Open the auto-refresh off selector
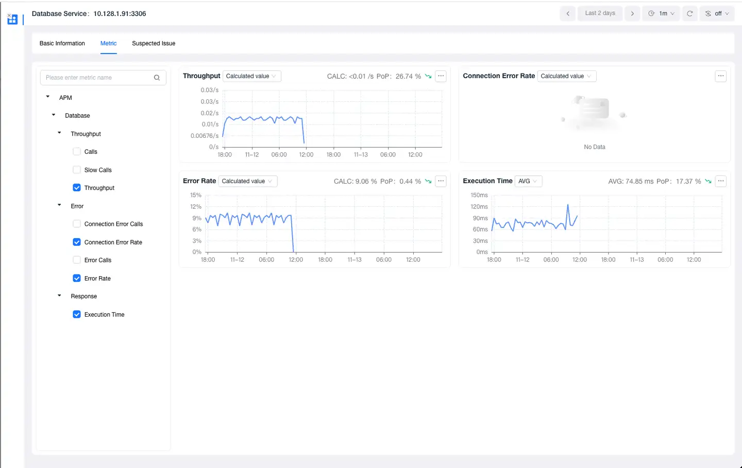Screen dimensions: 742x468 click(x=717, y=13)
